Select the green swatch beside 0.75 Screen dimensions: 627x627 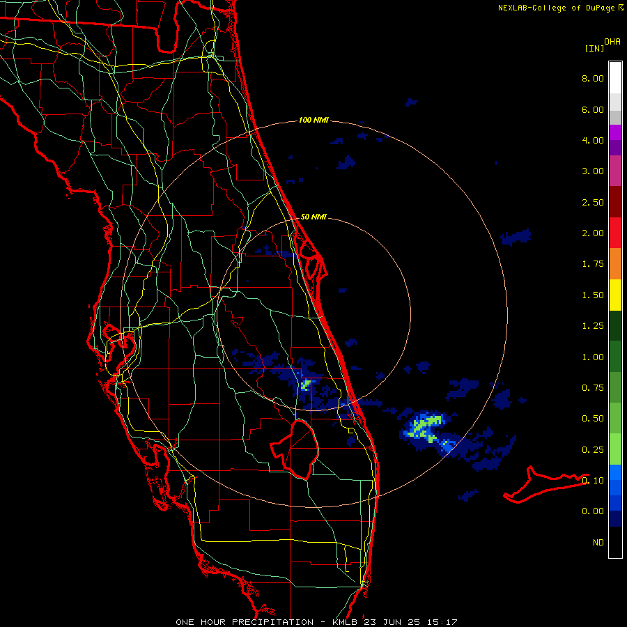pyautogui.click(x=615, y=387)
